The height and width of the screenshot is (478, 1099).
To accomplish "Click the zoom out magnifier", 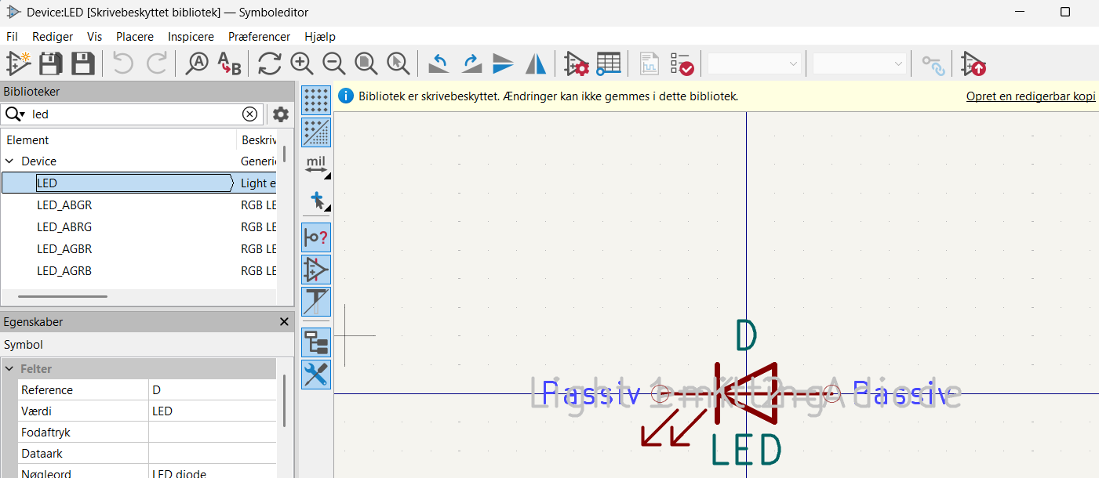I will click(x=333, y=63).
